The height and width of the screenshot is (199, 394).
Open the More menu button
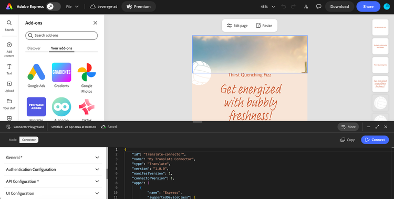348,127
